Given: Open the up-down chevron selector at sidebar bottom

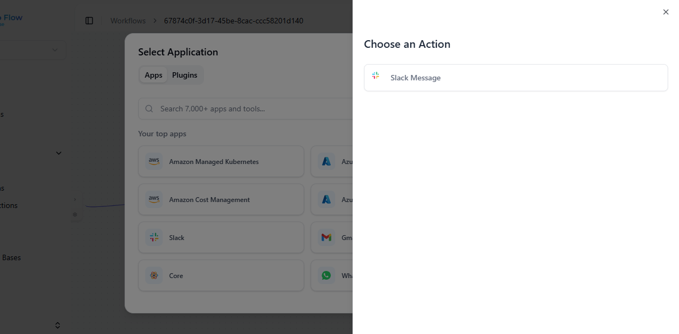Looking at the screenshot, I should 58,325.
